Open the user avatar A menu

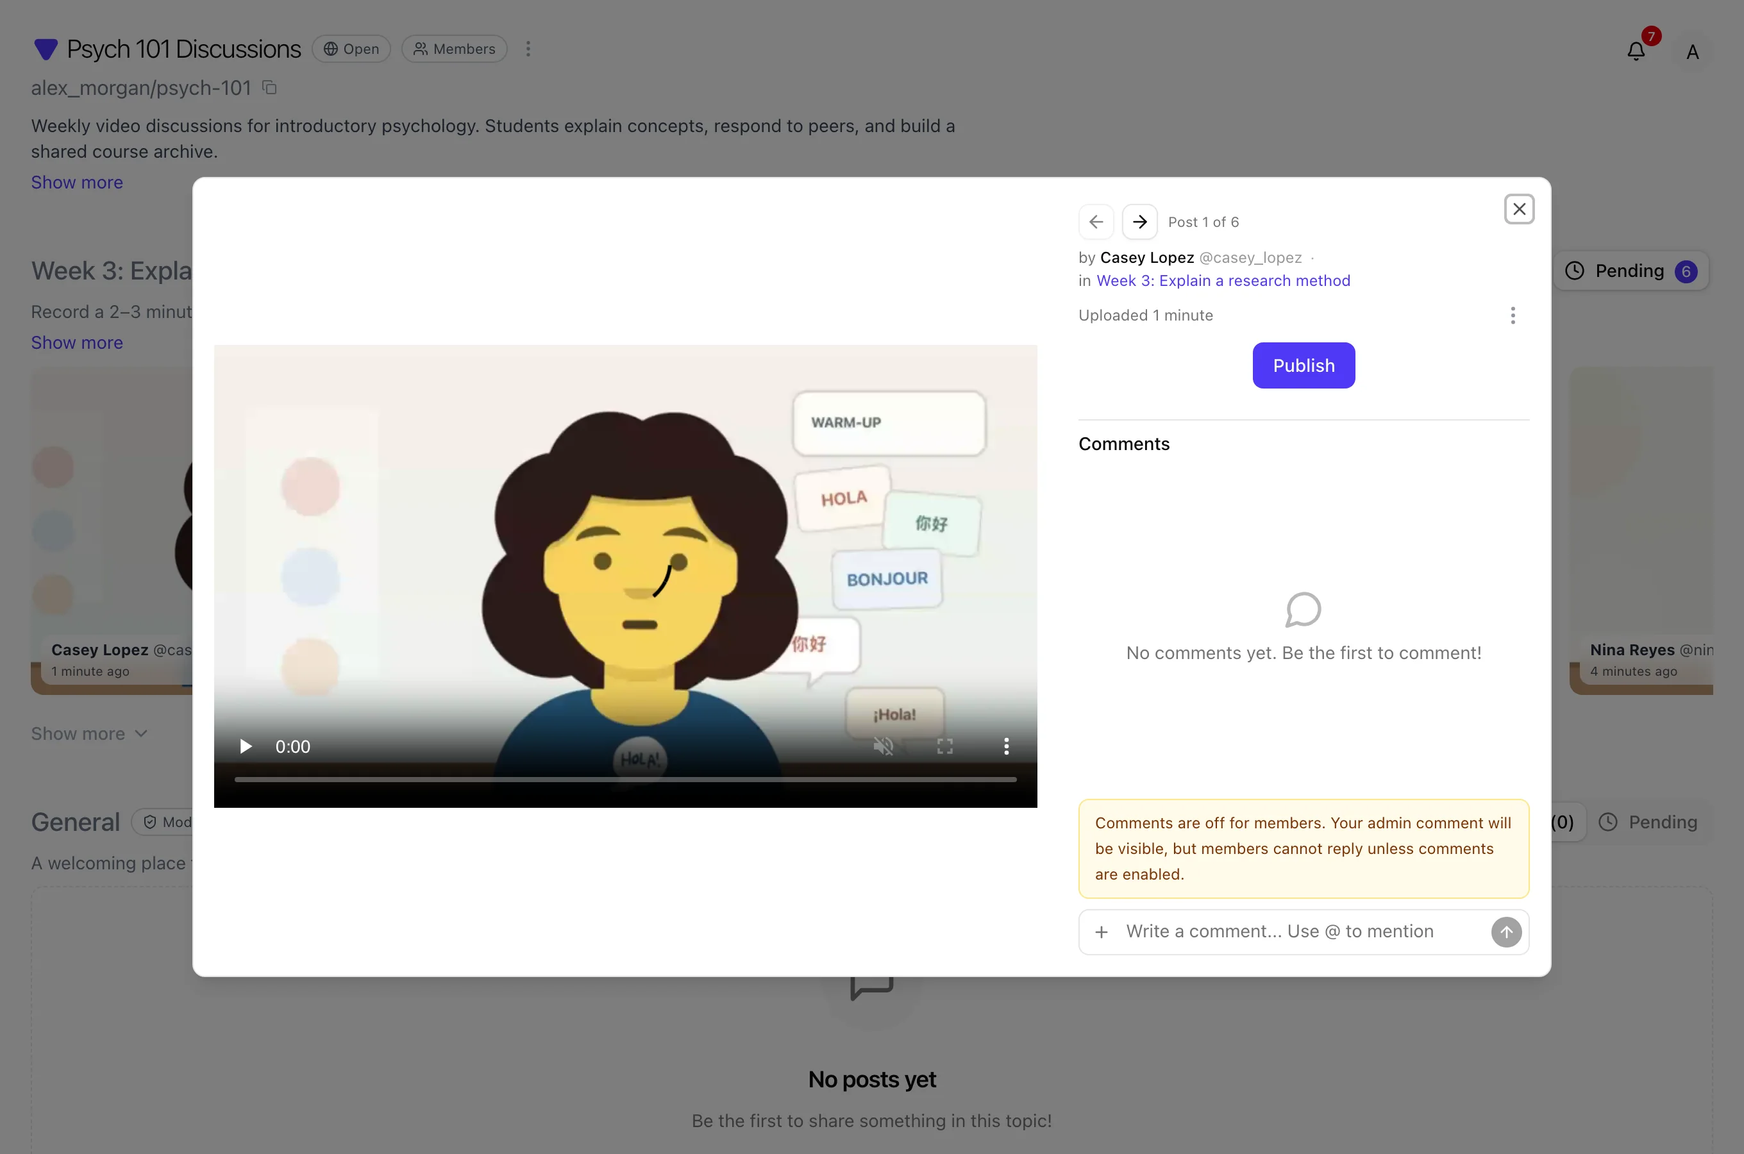tap(1692, 53)
